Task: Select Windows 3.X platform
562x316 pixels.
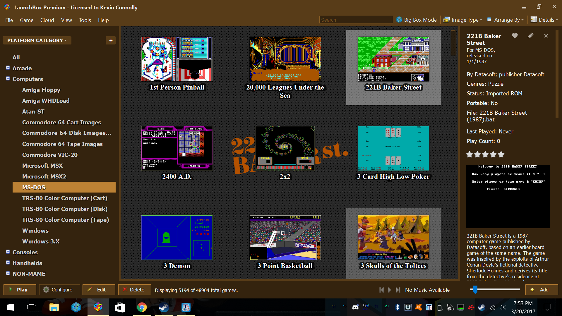Action: [41, 241]
